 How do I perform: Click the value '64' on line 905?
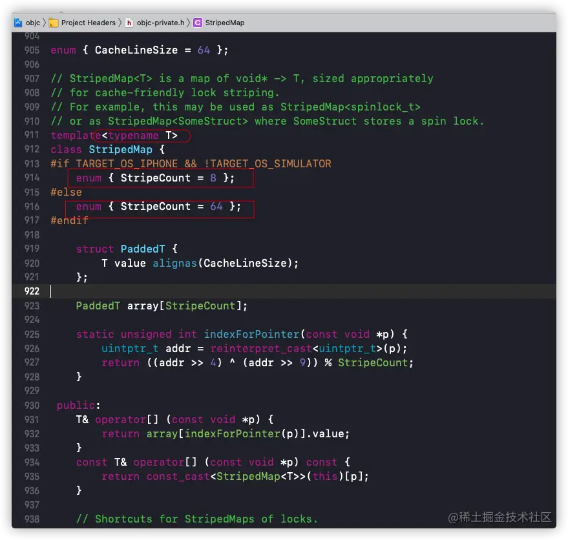pos(204,50)
